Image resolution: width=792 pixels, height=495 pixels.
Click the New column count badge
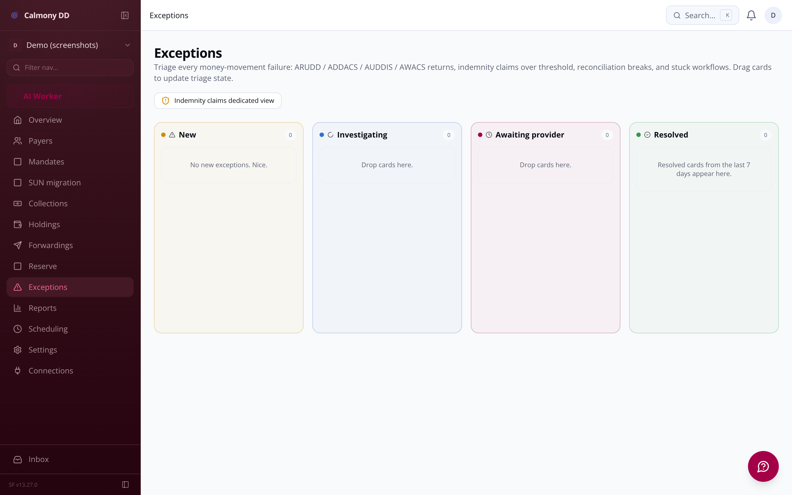[290, 135]
